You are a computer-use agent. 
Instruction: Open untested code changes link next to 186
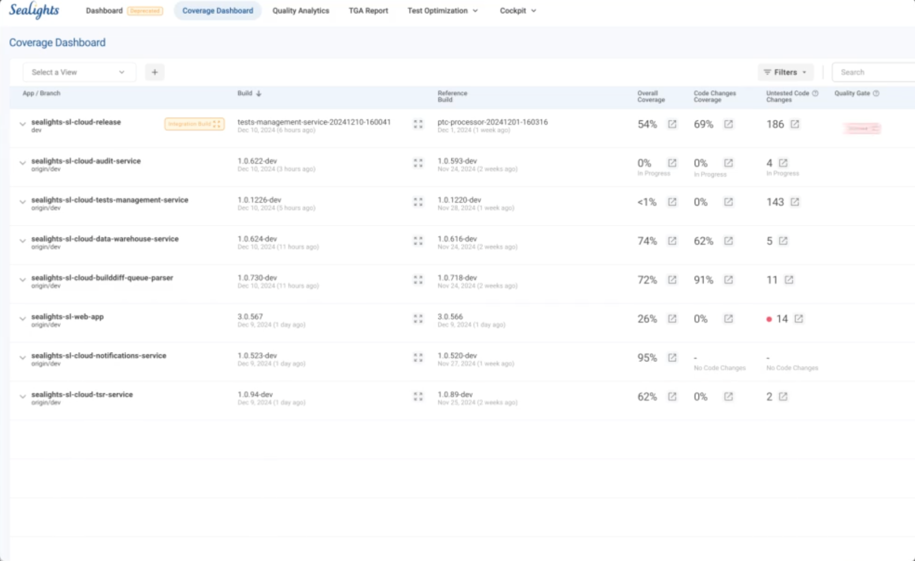point(794,124)
